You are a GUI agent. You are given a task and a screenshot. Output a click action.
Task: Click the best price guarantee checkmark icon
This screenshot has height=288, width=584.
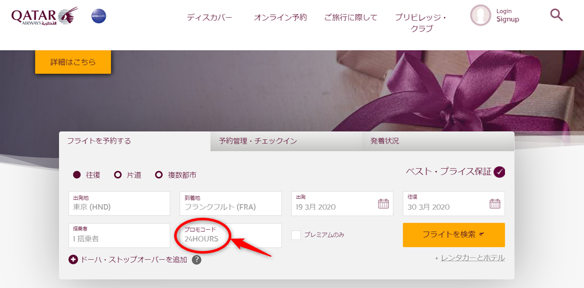499,172
